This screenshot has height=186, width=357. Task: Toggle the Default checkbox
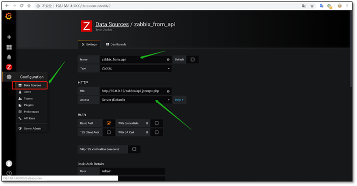point(193,59)
